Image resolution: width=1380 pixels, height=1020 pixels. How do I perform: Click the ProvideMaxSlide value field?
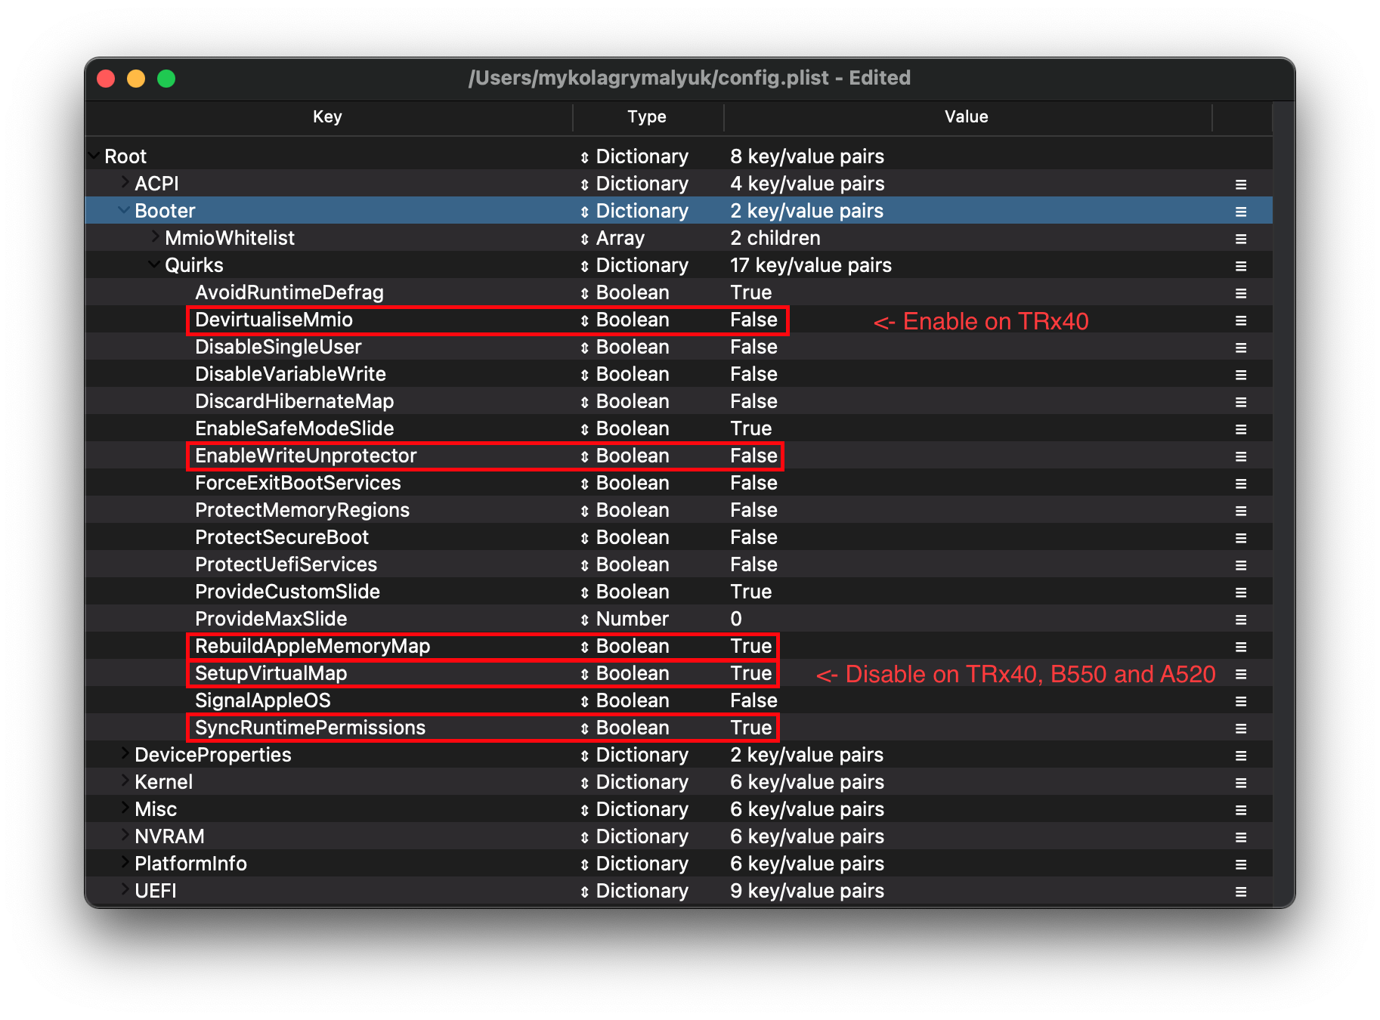736,620
